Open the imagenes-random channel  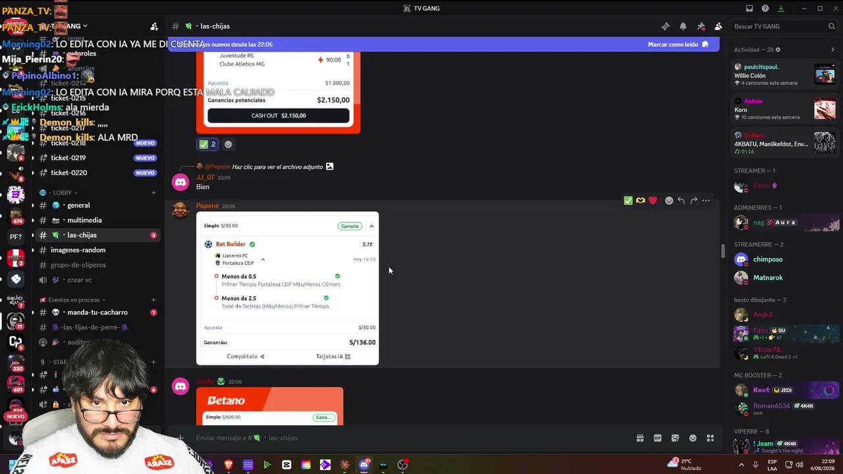coord(97,250)
